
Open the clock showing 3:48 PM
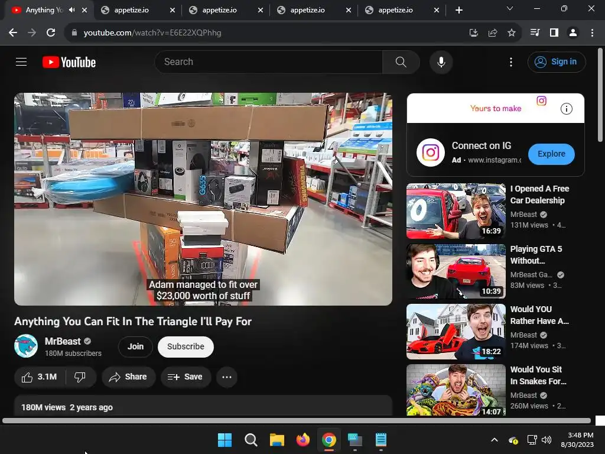click(577, 440)
